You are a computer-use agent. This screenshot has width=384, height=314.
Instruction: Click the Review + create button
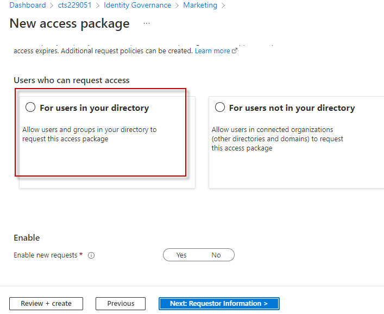tap(46, 304)
